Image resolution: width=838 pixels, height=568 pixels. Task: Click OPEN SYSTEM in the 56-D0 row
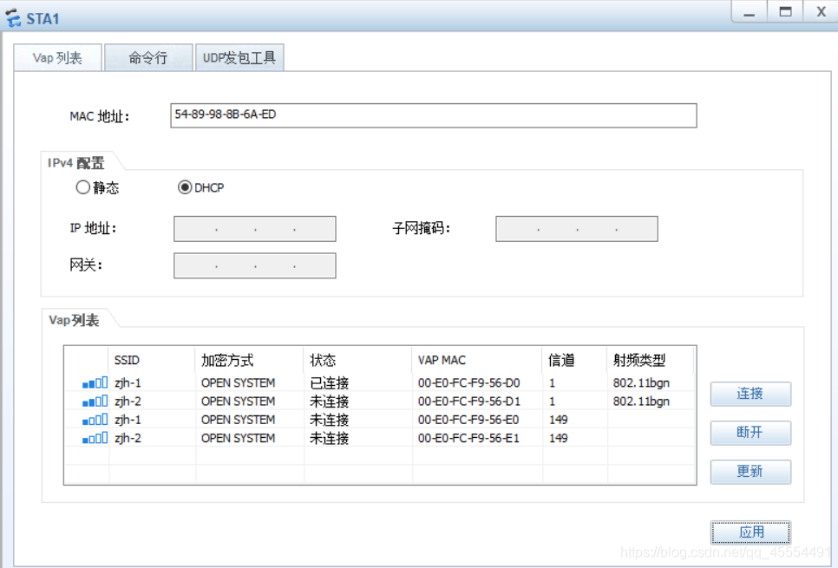coord(238,382)
